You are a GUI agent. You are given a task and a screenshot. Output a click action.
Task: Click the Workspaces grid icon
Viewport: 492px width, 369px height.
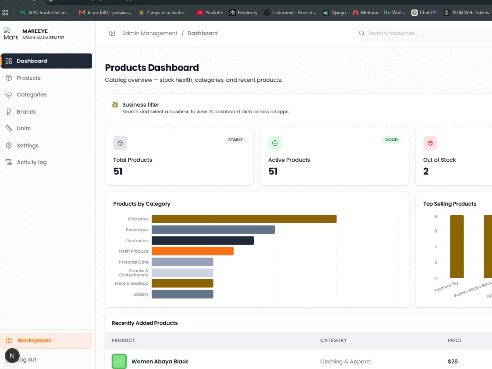tap(9, 341)
